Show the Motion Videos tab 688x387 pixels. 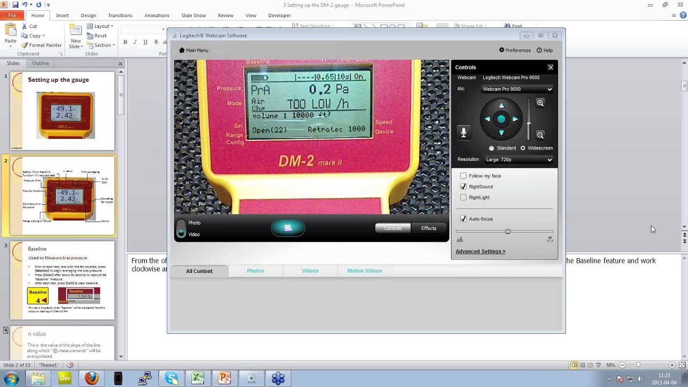pos(364,271)
